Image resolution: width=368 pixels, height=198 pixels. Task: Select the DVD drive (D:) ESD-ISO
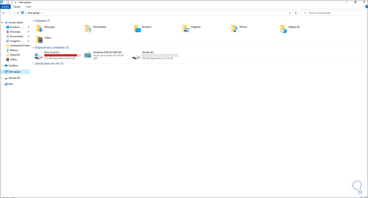click(104, 55)
